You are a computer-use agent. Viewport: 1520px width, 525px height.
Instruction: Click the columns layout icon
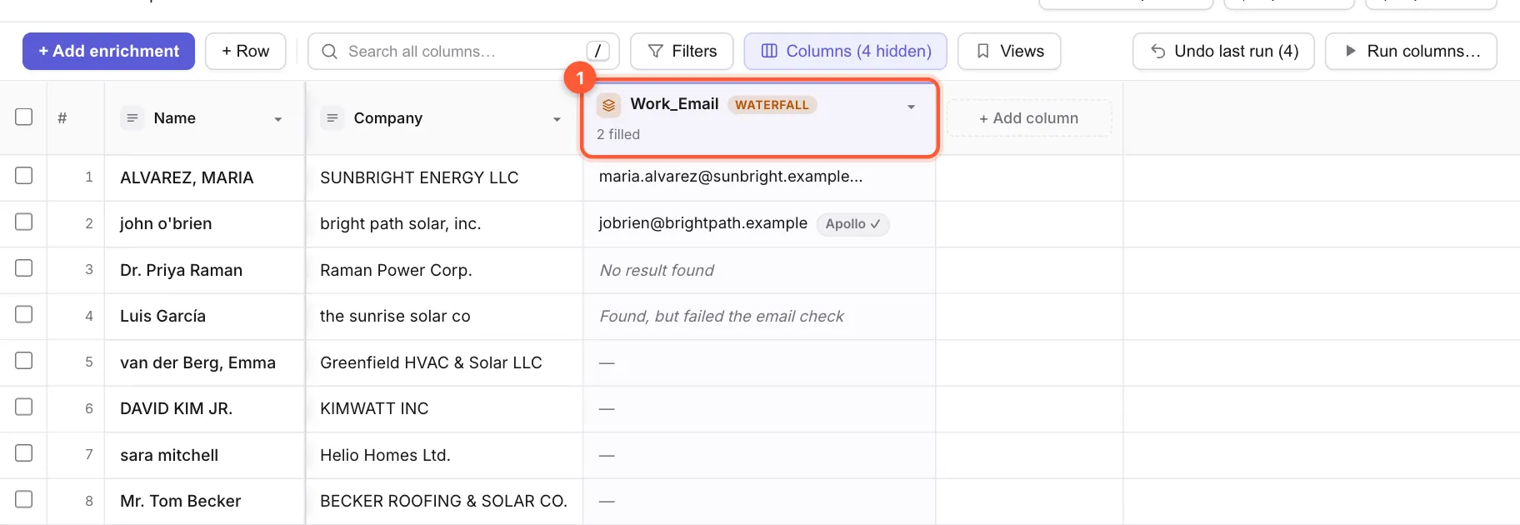769,52
